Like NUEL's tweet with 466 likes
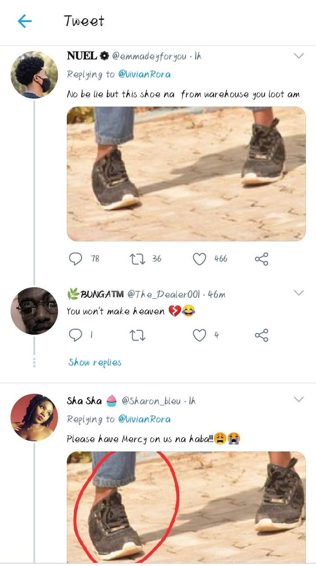 pyautogui.click(x=200, y=259)
